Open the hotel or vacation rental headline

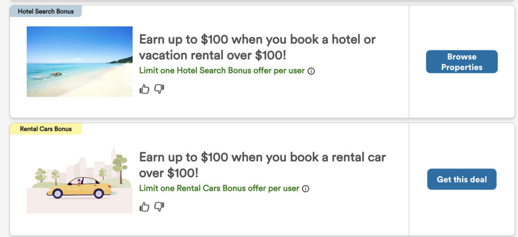[257, 47]
